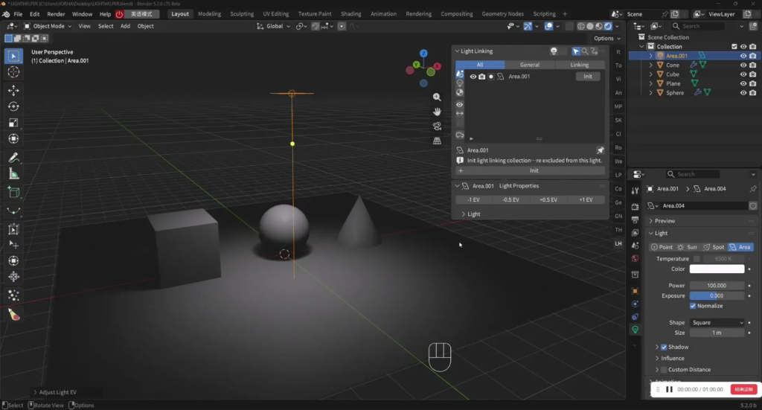Open the Output properties tab icon

coord(635,220)
